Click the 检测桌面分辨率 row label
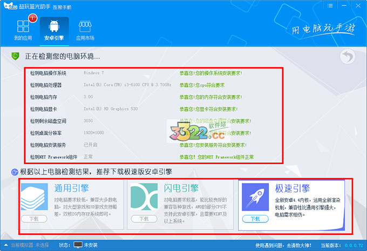367x251 pixels. [46, 133]
